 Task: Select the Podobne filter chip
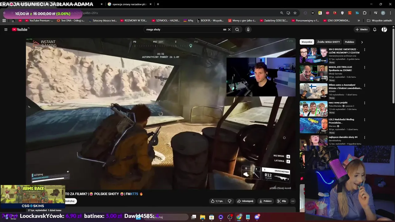(x=350, y=42)
